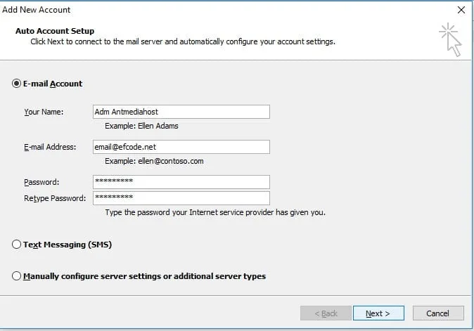Click the Auto Account Setup heading
Screen dimensions: 474x331
click(x=55, y=31)
